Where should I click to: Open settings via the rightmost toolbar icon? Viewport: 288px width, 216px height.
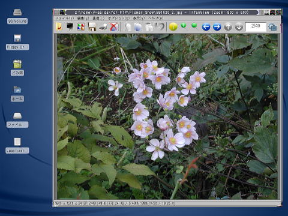[x=272, y=27]
